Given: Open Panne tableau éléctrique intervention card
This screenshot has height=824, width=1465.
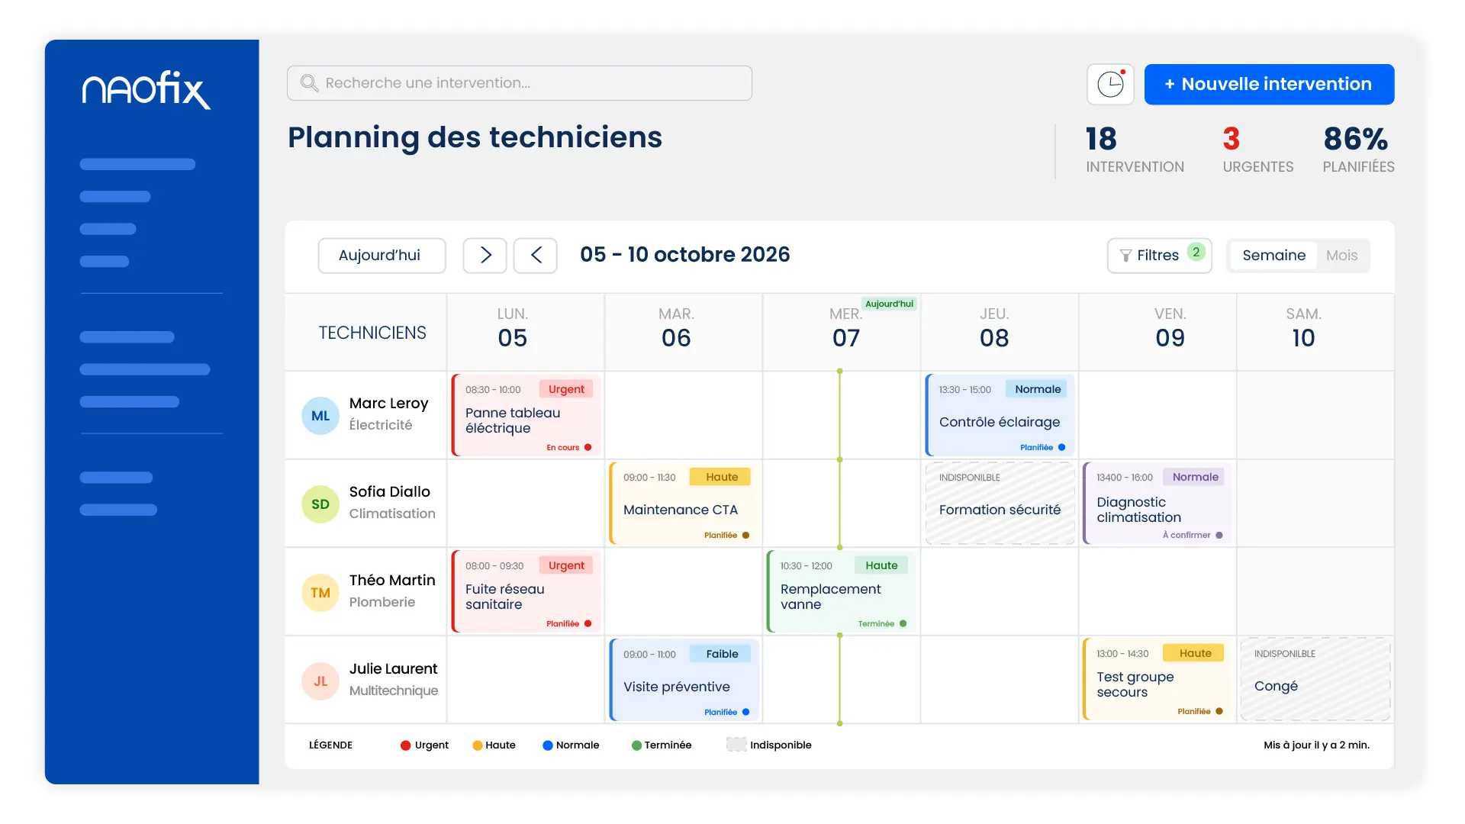Looking at the screenshot, I should point(526,415).
